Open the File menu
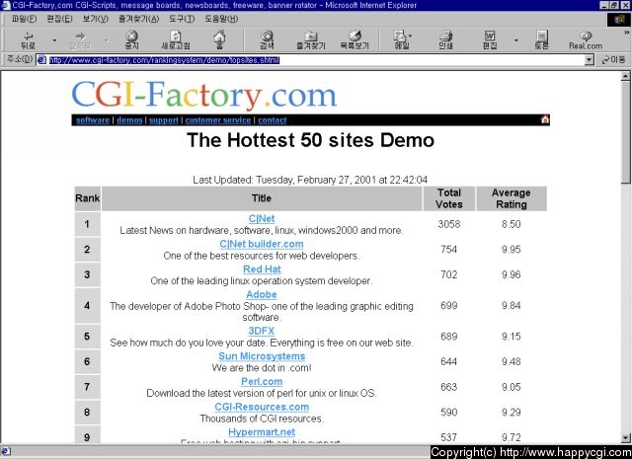 coord(24,19)
